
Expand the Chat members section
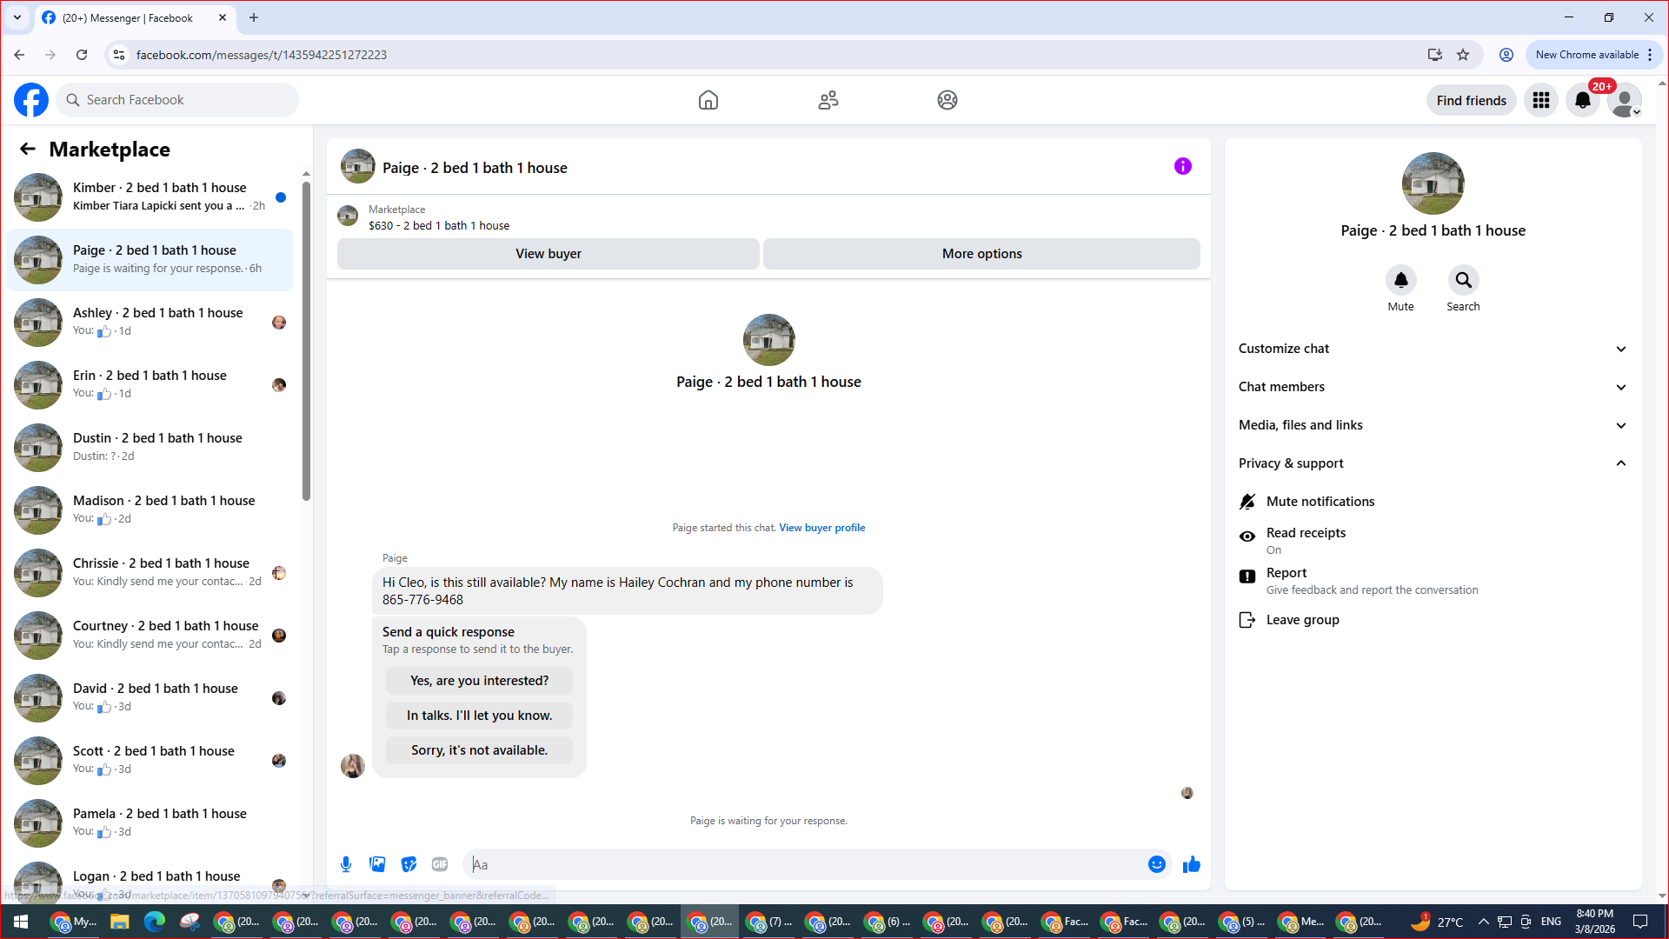[1432, 387]
